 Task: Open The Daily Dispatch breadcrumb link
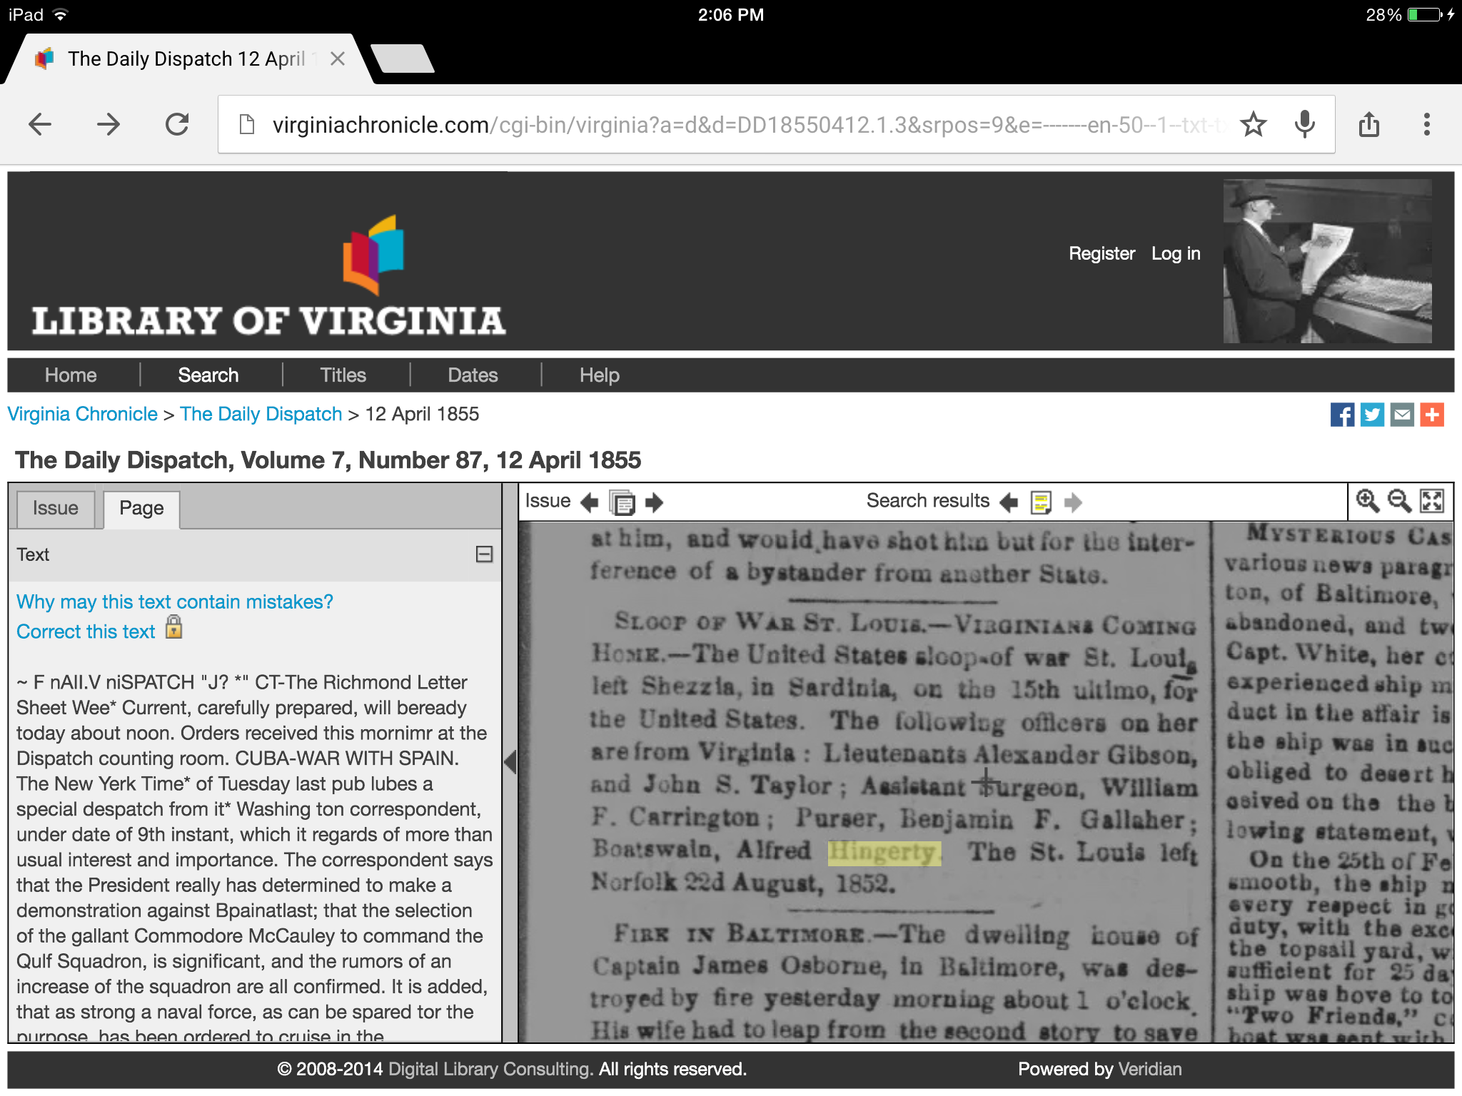261,415
